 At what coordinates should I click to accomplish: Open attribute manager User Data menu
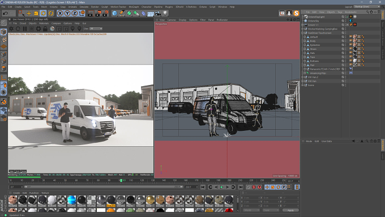[327, 141]
